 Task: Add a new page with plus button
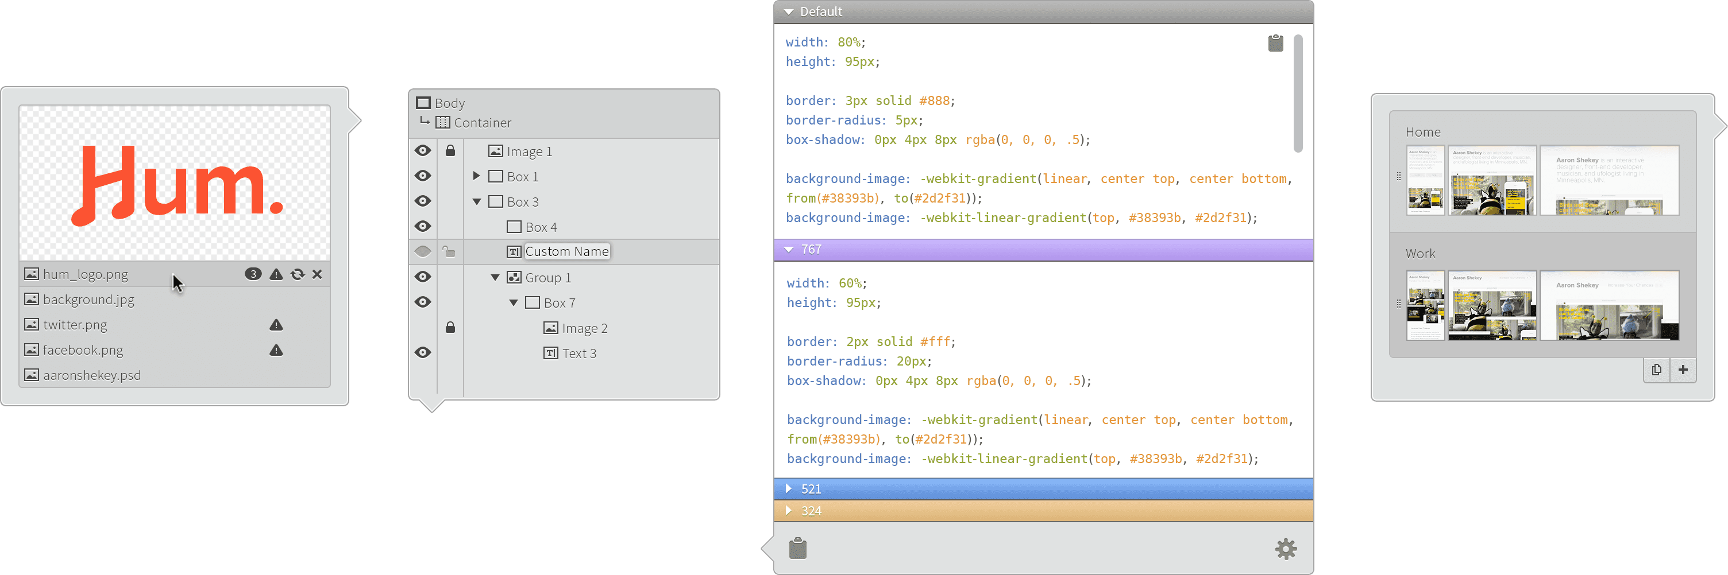click(x=1683, y=370)
